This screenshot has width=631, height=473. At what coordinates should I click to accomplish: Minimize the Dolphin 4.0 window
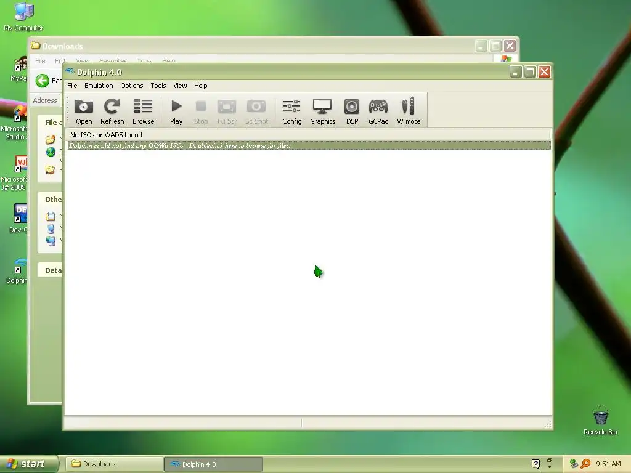pyautogui.click(x=516, y=72)
